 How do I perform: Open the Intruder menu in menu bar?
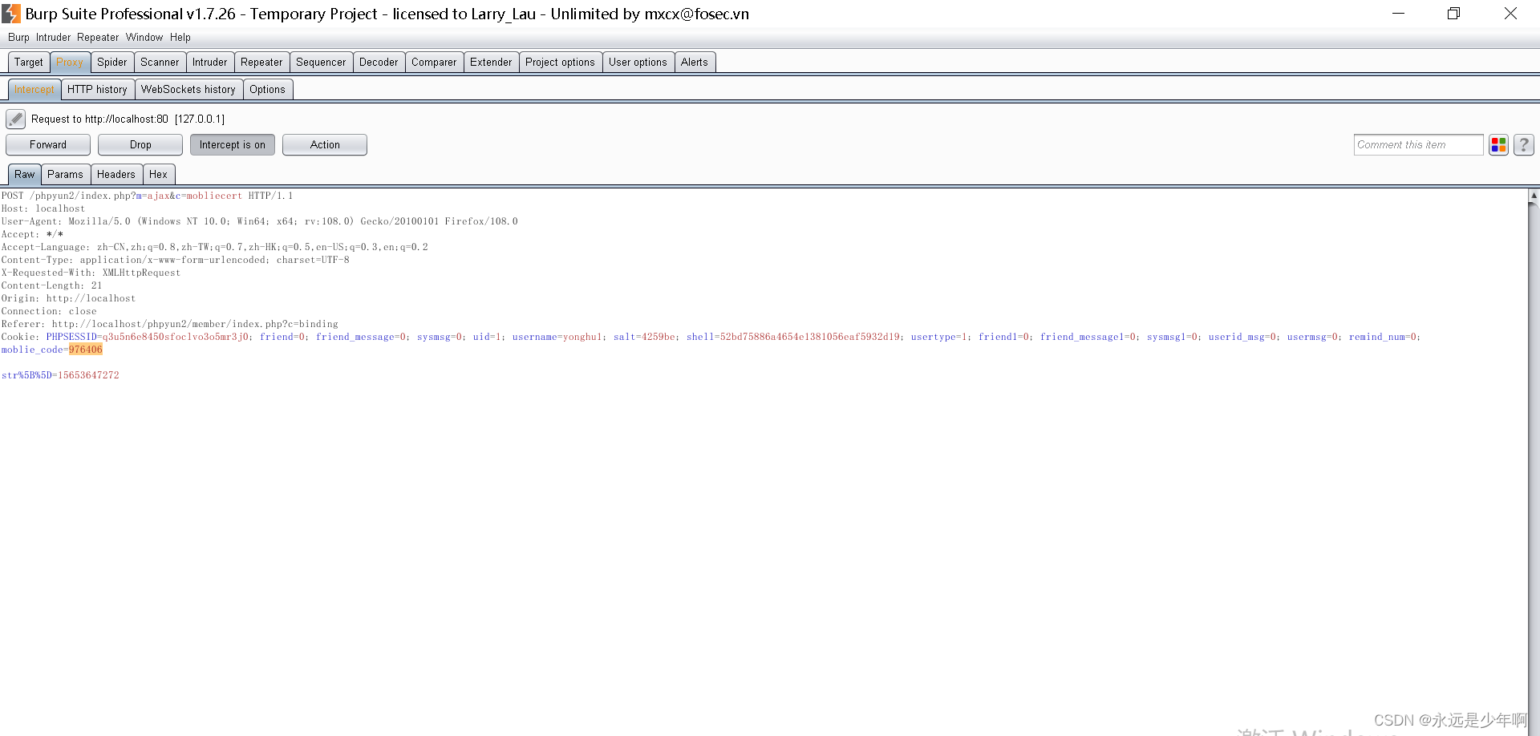[x=53, y=38]
